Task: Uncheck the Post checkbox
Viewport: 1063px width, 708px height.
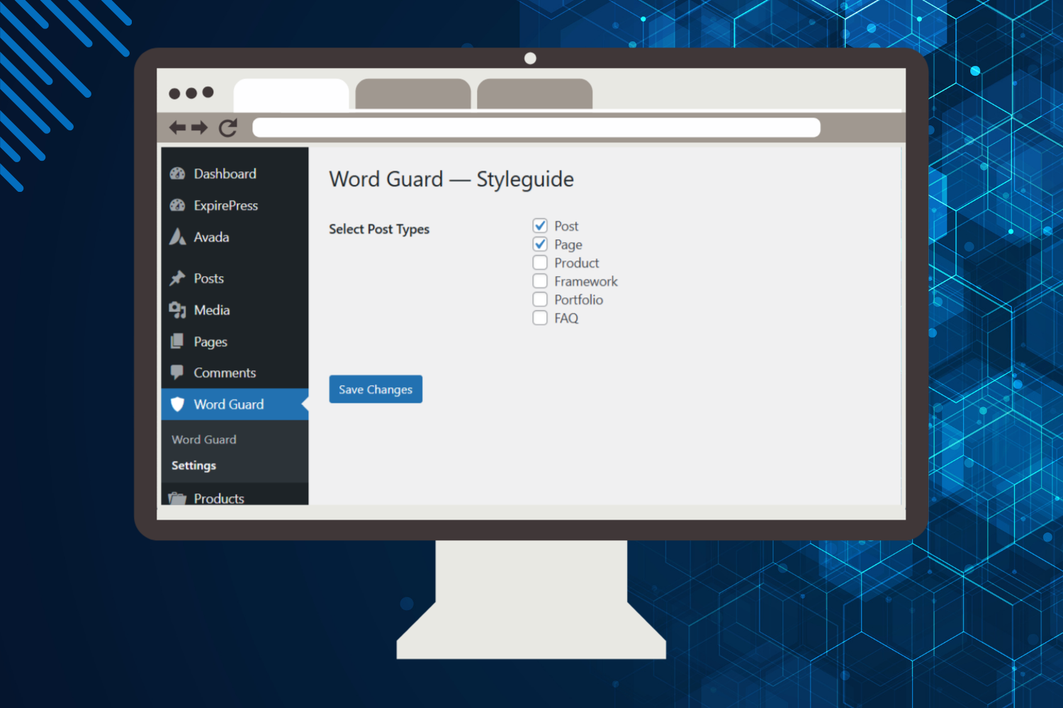Action: (x=540, y=226)
